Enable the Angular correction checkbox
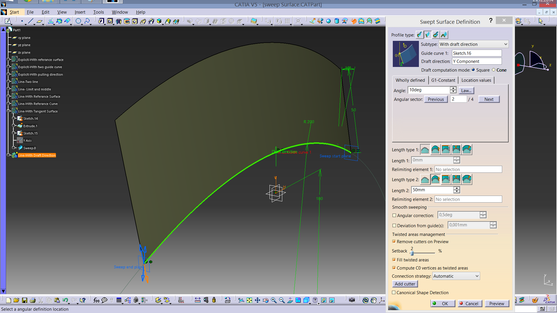The image size is (557, 313). click(x=394, y=215)
